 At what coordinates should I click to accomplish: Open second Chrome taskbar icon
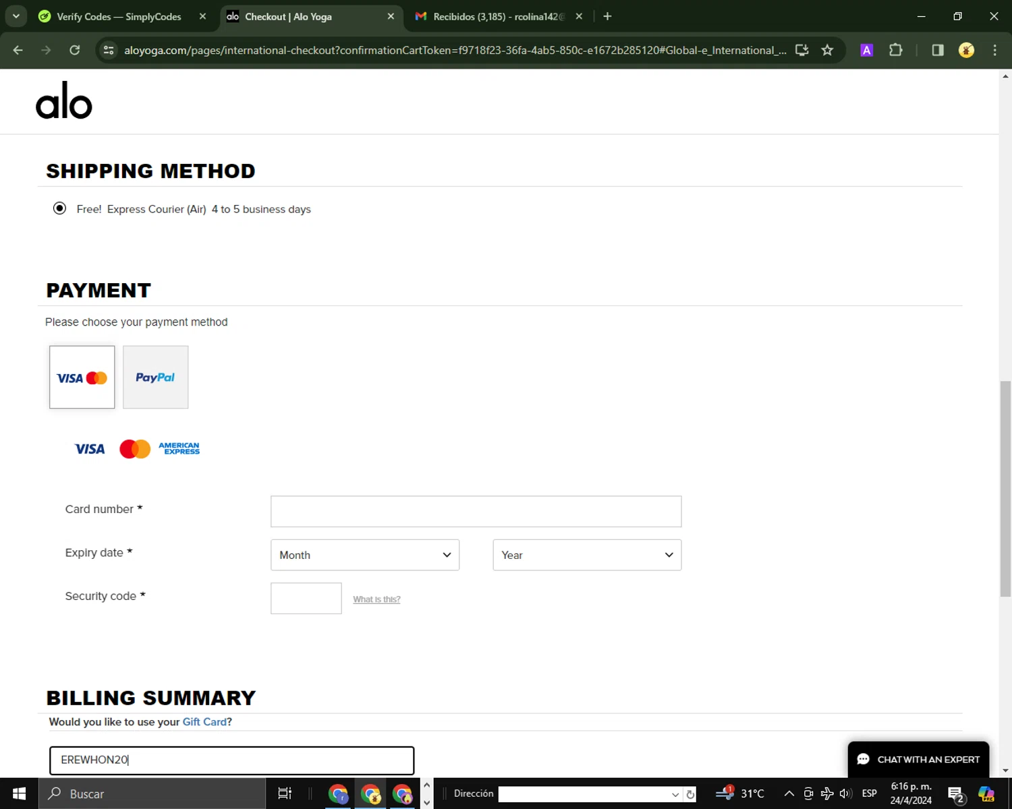click(370, 794)
